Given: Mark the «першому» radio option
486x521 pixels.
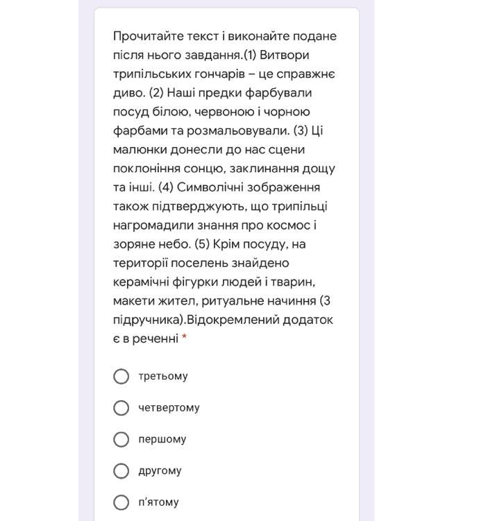Looking at the screenshot, I should click(121, 439).
